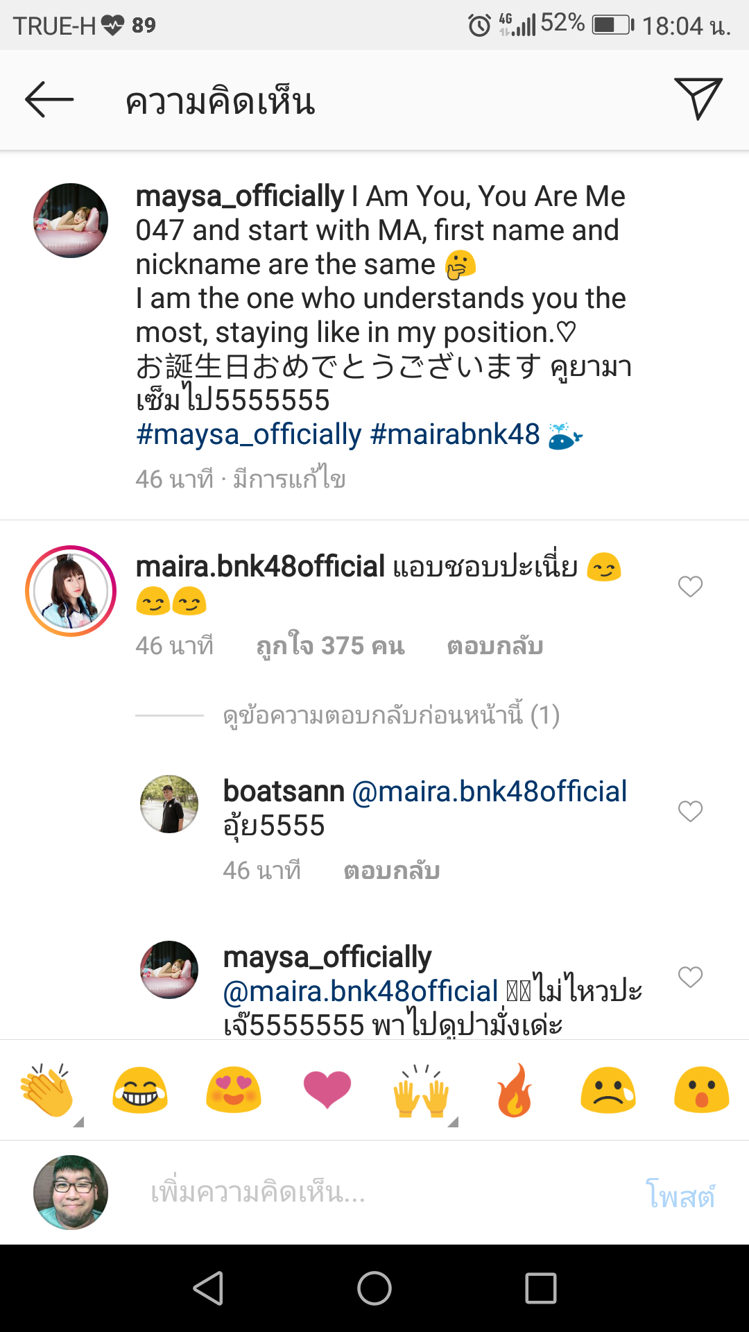Insert the clapping hands emoji
This screenshot has height=1332, width=749.
point(47,1091)
